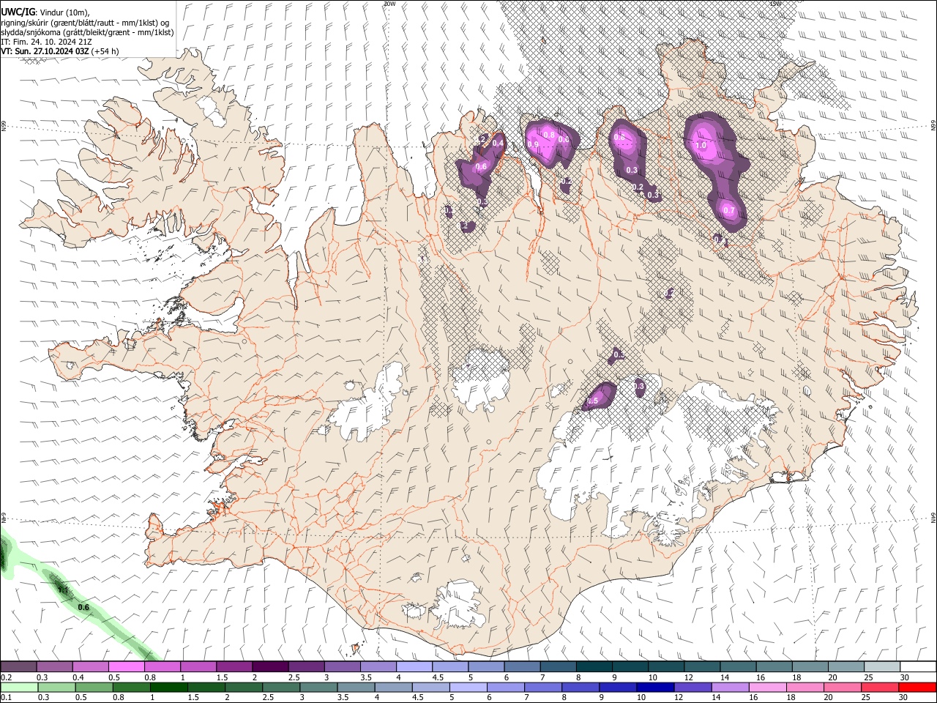
Task: Pick the 25 swatch in the rain scale
Action: (x=881, y=688)
